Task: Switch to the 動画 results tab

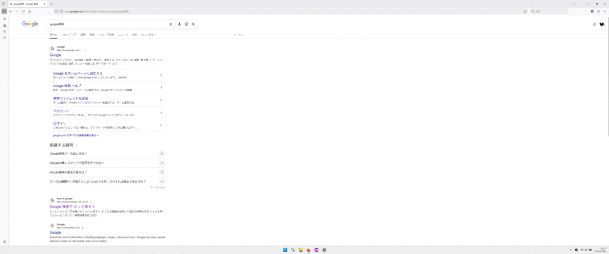Action: tap(92, 34)
